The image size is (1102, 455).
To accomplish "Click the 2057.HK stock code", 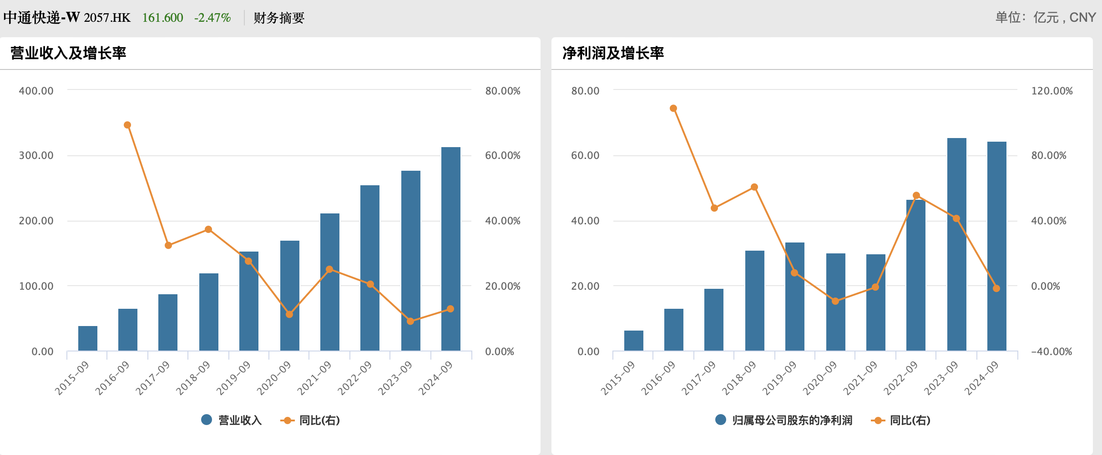I will (x=107, y=18).
